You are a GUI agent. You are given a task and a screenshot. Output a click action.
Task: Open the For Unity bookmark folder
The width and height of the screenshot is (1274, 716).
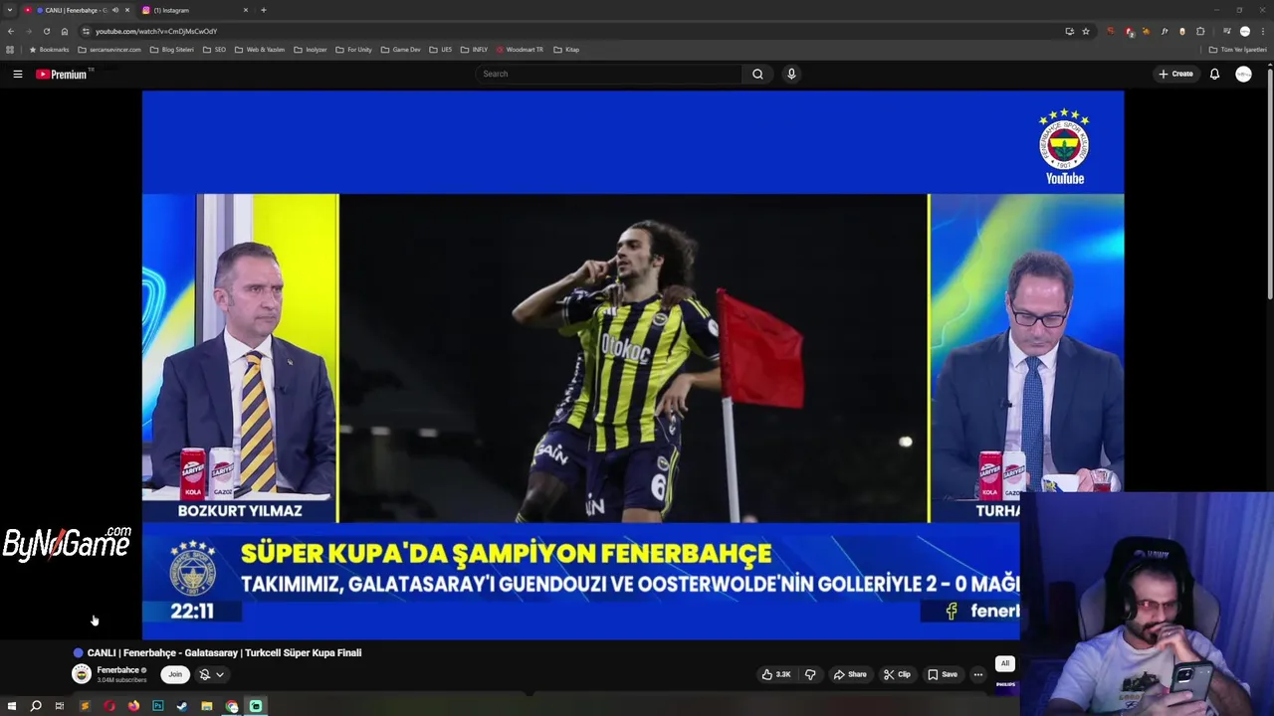353,50
